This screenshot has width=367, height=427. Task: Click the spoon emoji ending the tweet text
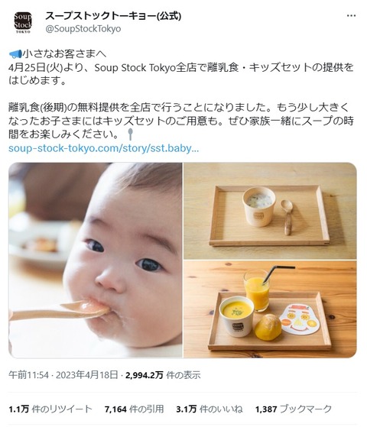point(131,134)
